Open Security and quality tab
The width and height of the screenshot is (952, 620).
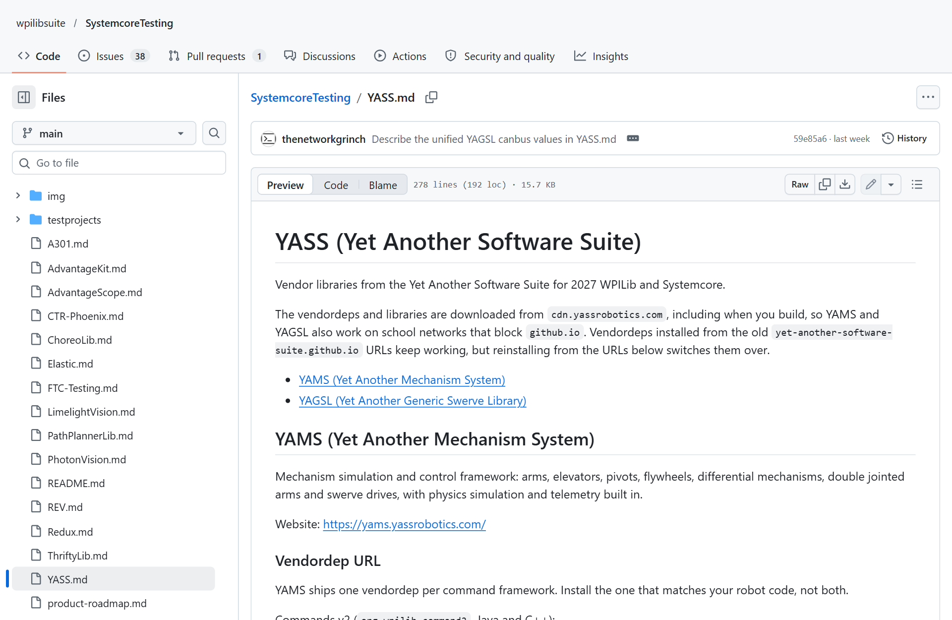point(500,56)
